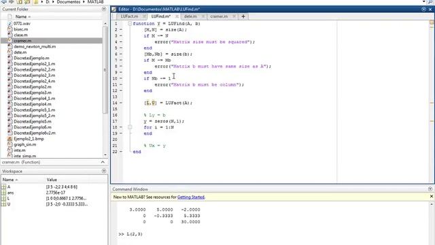
Task: Open the dete.m editor tab
Action: click(190, 16)
